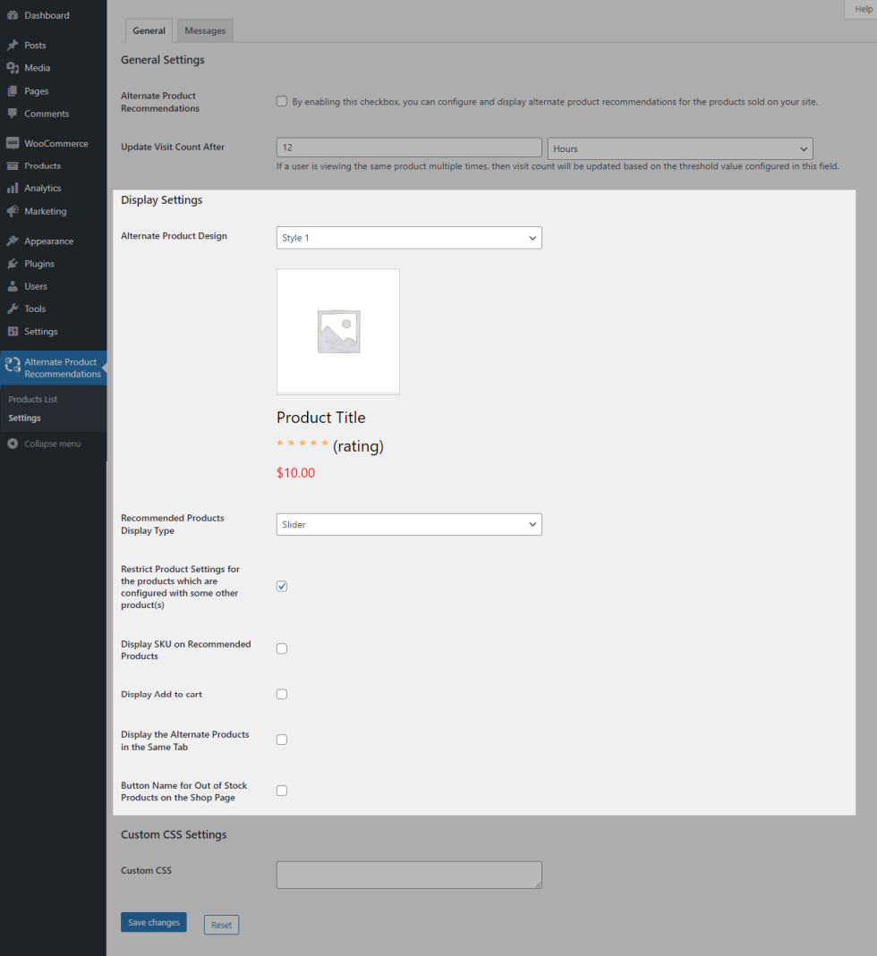The width and height of the screenshot is (877, 956).
Task: Click the Media library icon
Action: pos(13,68)
